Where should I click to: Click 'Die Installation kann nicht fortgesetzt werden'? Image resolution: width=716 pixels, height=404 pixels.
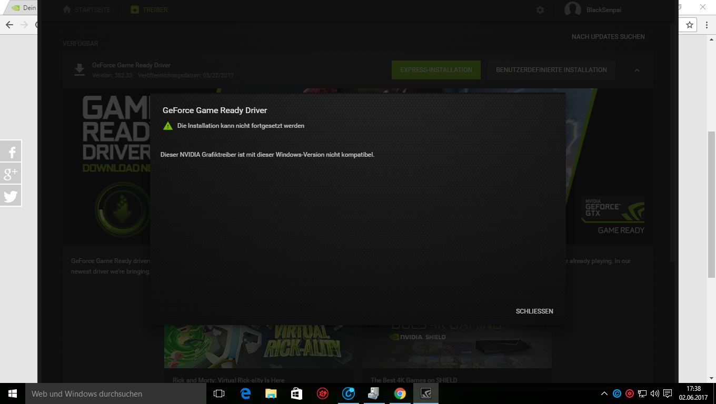click(x=241, y=126)
